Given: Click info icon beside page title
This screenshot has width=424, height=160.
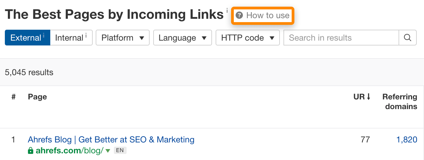Looking at the screenshot, I should (x=227, y=11).
